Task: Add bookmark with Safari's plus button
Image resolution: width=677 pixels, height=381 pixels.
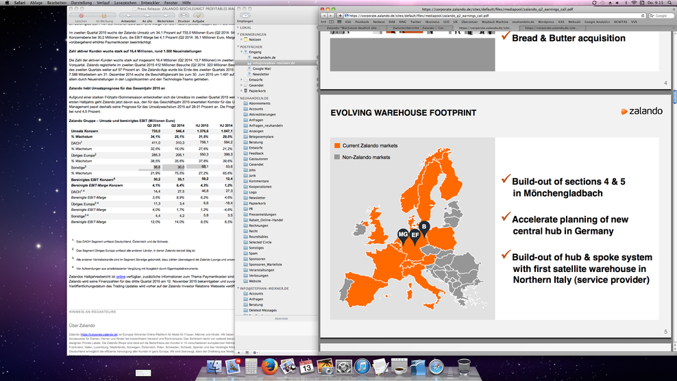Action: [341, 16]
